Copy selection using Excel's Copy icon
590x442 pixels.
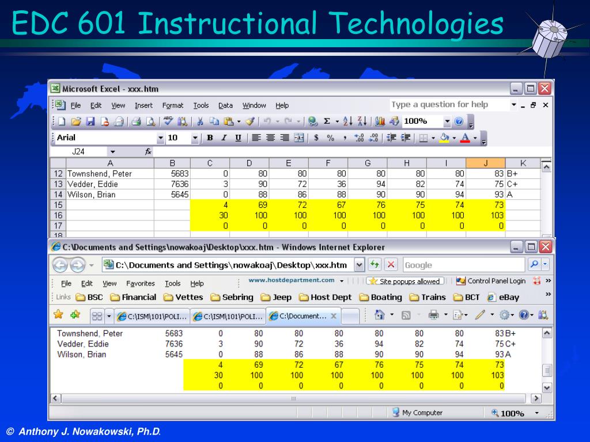coord(214,121)
